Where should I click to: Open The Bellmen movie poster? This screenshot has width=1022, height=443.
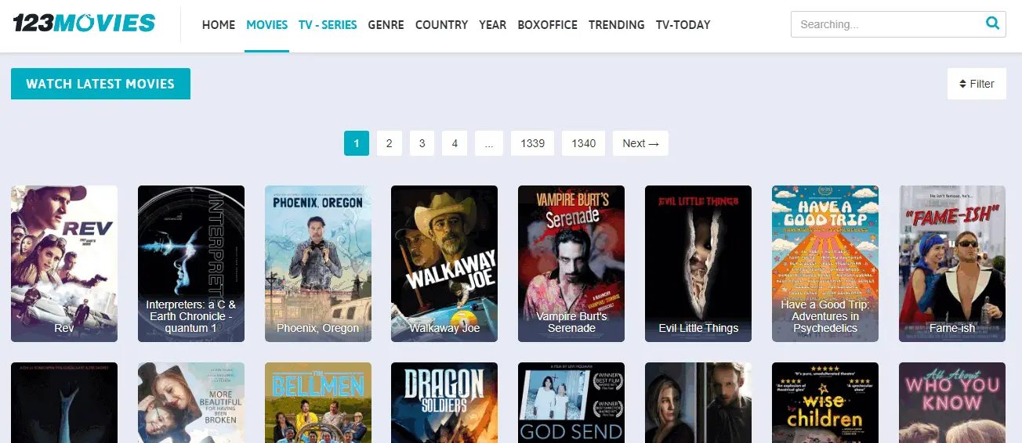[318, 402]
